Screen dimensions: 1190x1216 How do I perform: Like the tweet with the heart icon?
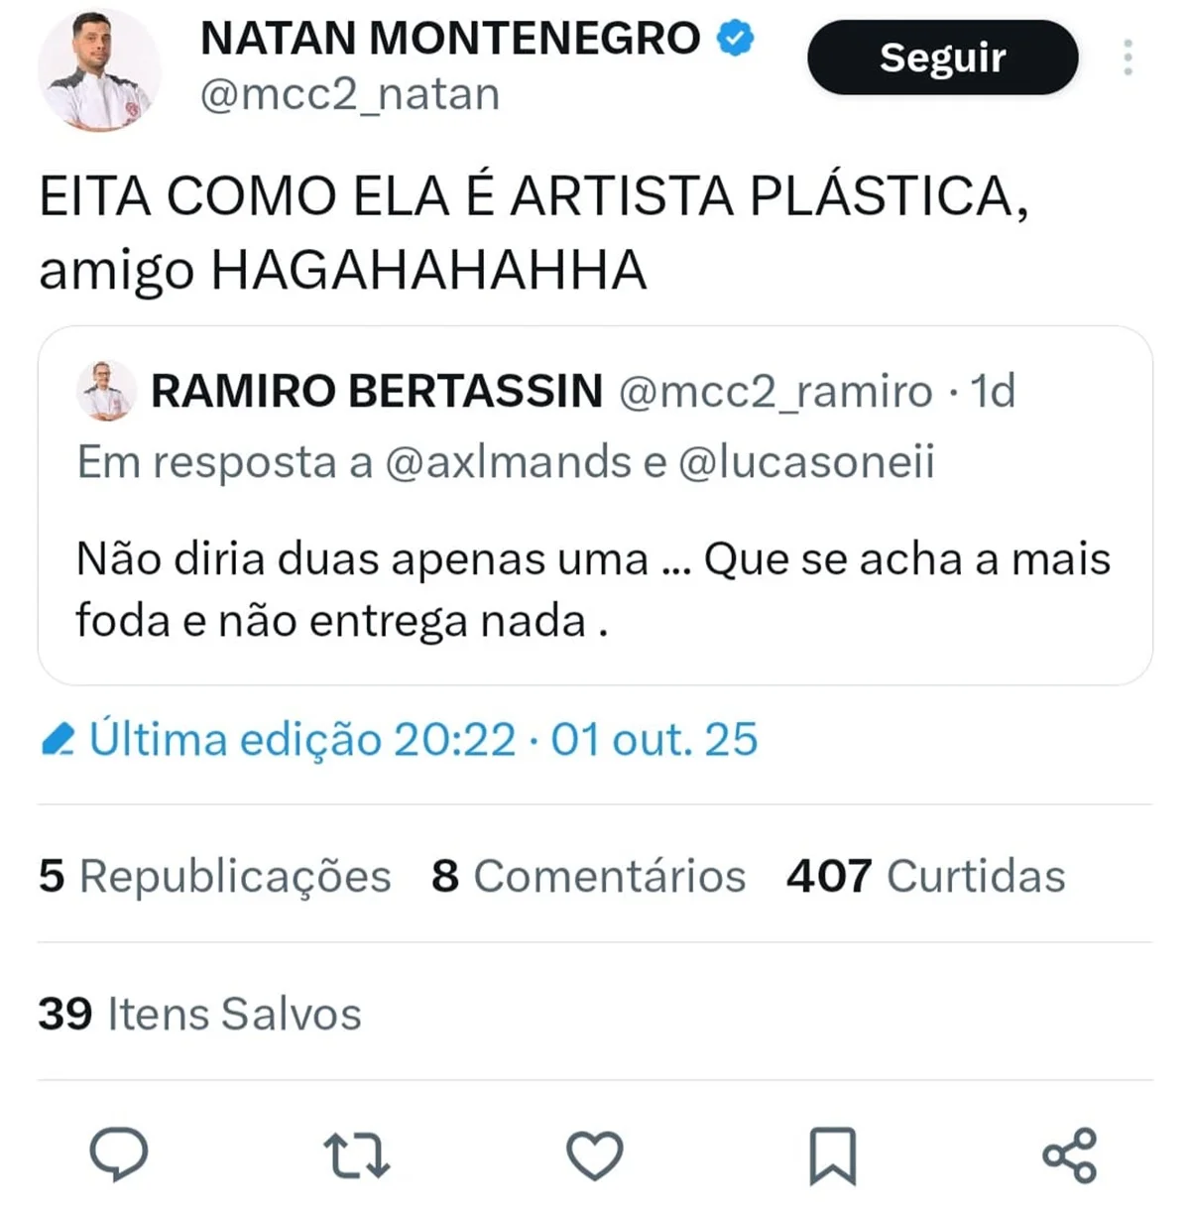click(595, 1155)
